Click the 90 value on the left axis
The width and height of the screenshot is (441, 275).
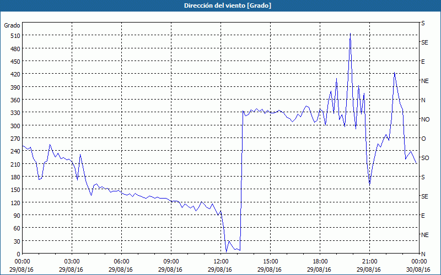(x=17, y=216)
